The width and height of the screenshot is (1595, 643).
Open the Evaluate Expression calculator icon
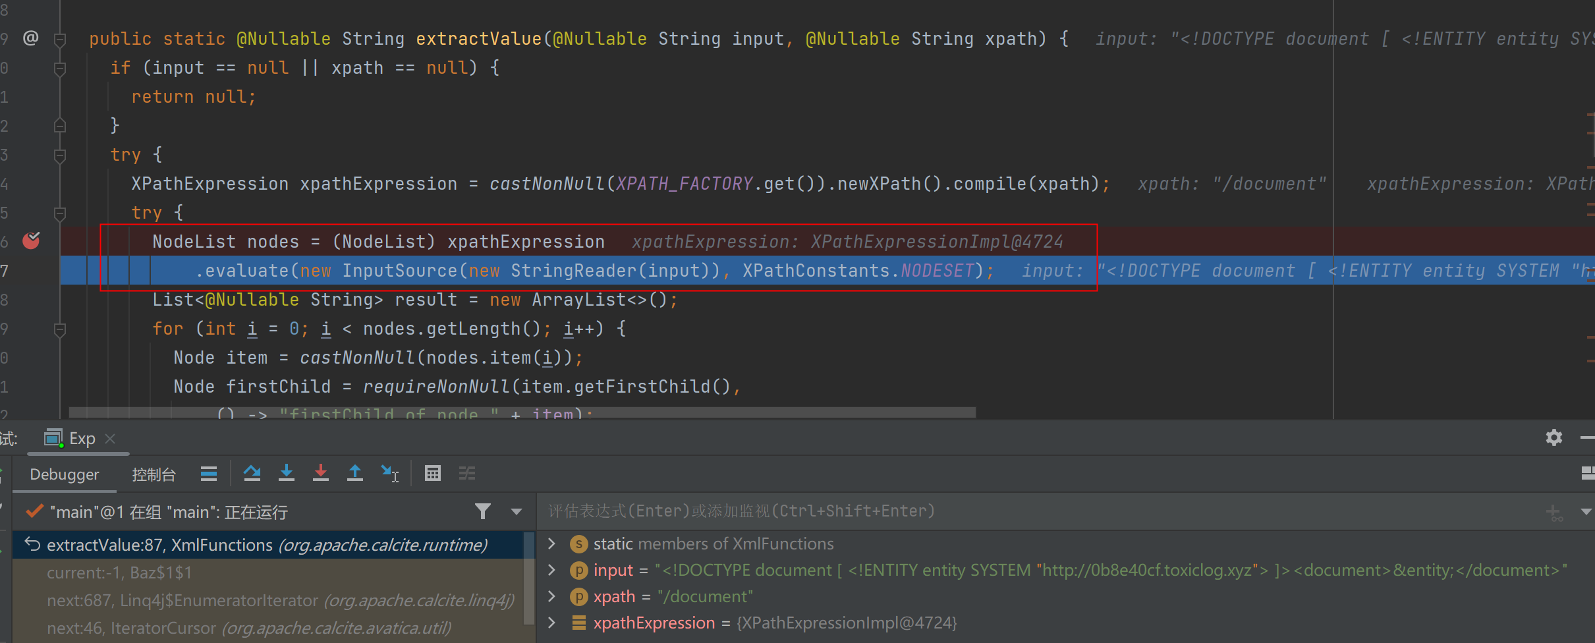click(432, 473)
